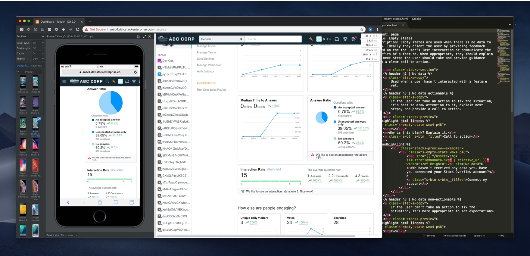Click the screenshot camera icon in toolbar
The height and width of the screenshot is (256, 530).
click(x=21, y=30)
